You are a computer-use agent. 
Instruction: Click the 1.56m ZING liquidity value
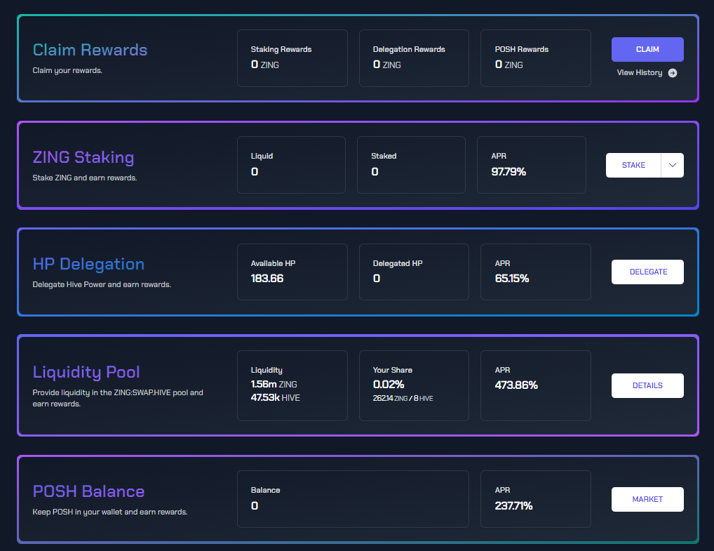[x=274, y=384]
